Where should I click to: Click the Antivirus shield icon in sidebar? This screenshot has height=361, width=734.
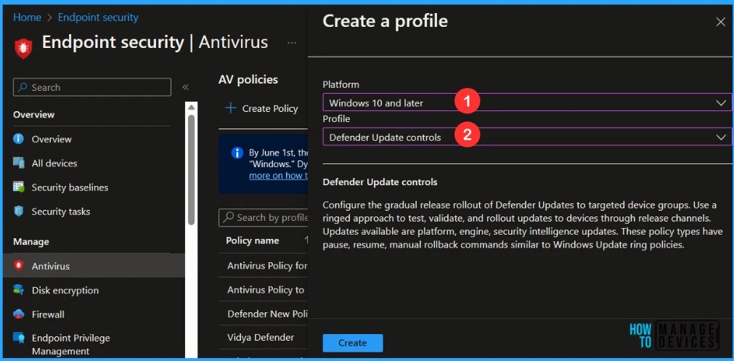click(19, 266)
